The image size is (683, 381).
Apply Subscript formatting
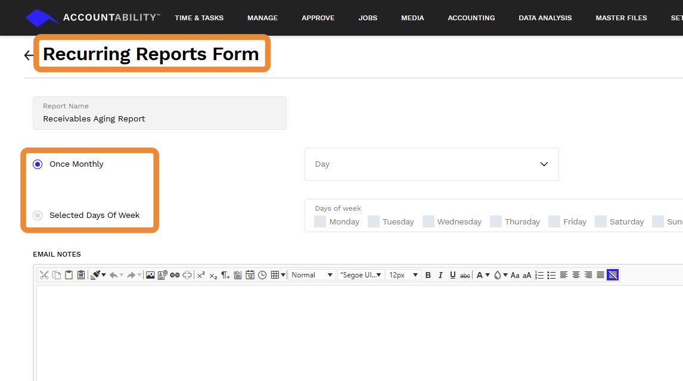(213, 275)
